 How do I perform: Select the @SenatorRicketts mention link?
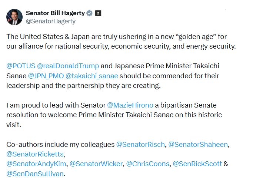36,154
